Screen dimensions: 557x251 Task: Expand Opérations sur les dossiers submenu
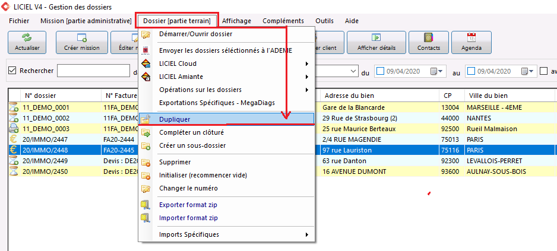coord(306,90)
